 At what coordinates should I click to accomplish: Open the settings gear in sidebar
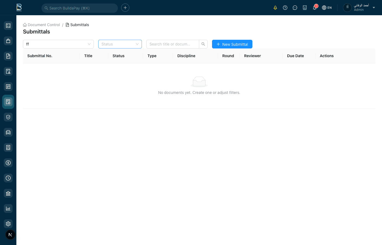8,224
